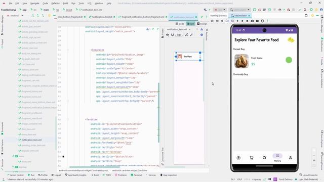Open the Build menu

point(65,4)
